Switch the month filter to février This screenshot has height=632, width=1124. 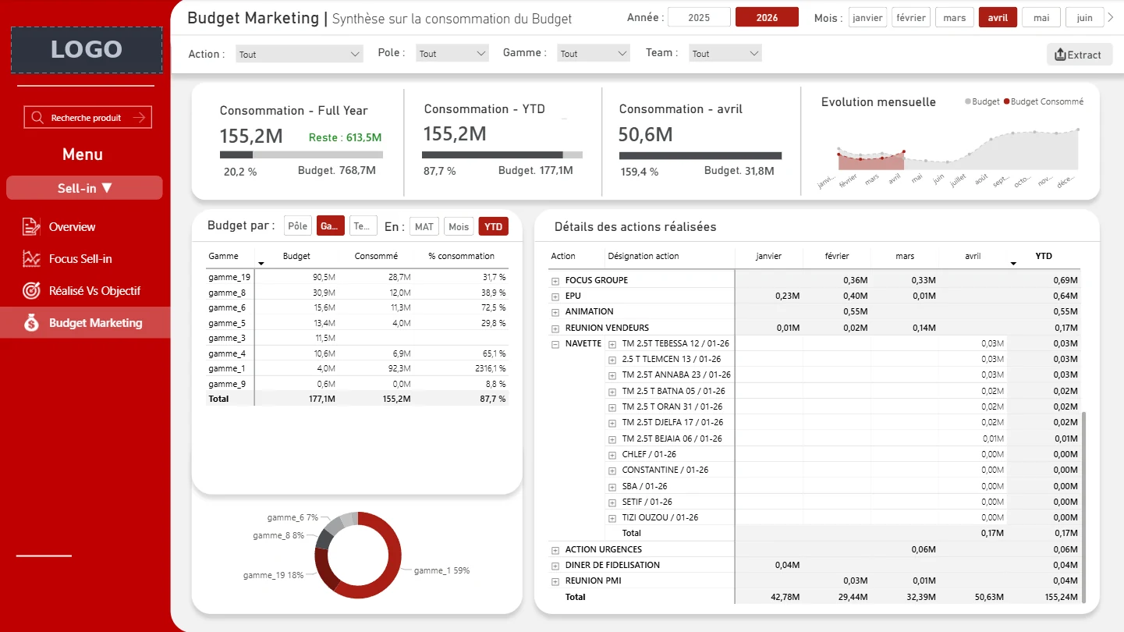coord(911,17)
